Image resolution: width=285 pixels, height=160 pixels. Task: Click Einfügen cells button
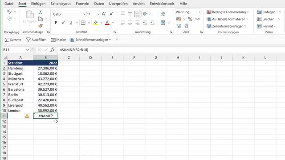[266, 12]
